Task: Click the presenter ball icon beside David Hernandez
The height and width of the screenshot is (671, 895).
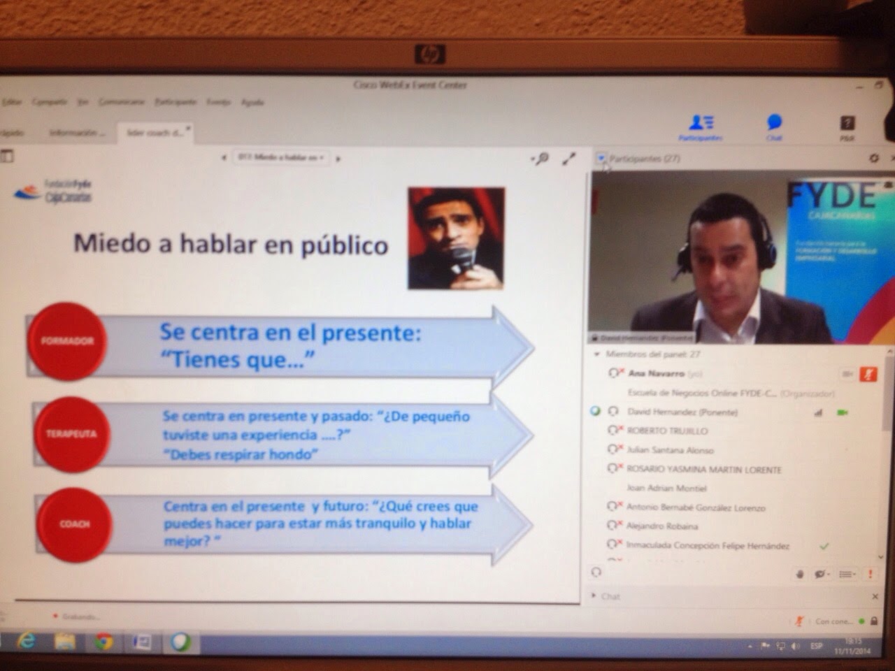Action: pyautogui.click(x=596, y=411)
